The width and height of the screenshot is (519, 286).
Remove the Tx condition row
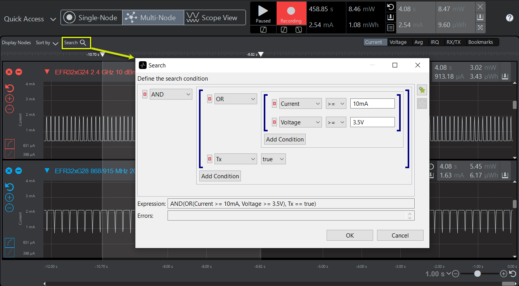[210, 159]
